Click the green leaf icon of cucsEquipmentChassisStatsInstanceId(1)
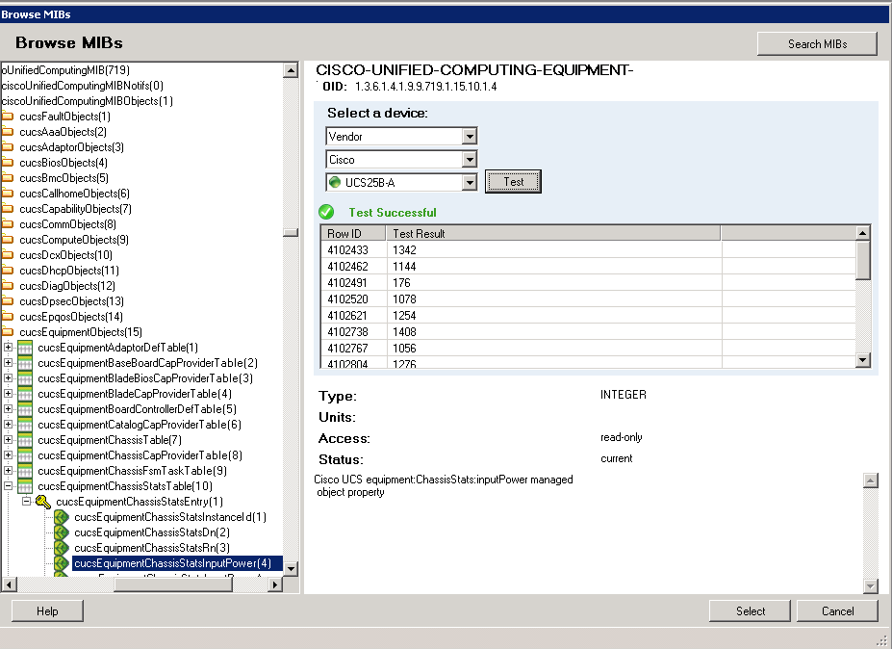The height and width of the screenshot is (649, 892). [x=62, y=517]
